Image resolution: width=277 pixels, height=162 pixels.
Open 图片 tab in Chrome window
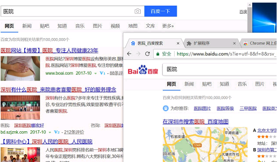coord(260,84)
